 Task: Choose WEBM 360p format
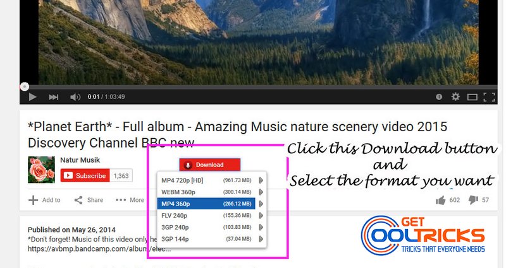pyautogui.click(x=207, y=192)
